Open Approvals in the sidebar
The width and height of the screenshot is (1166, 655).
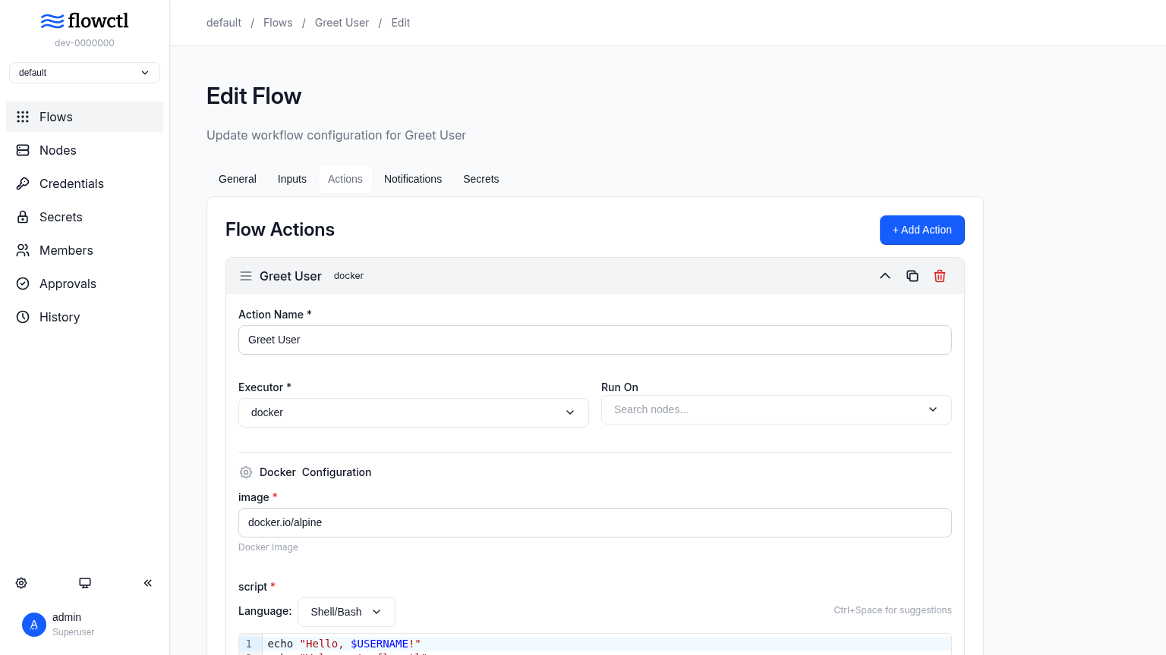[x=84, y=284]
